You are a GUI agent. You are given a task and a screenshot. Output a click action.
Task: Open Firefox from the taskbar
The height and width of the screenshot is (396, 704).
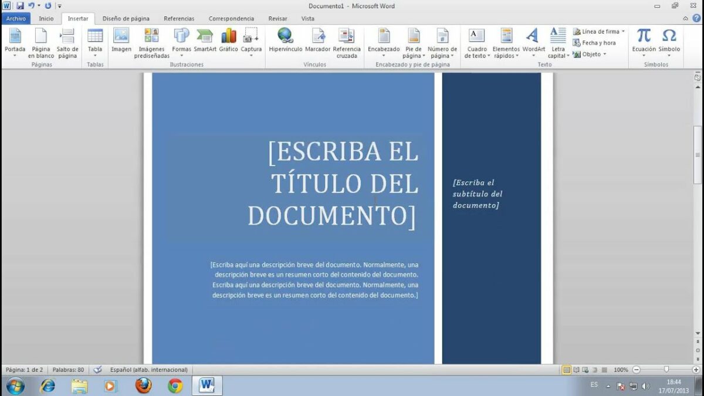143,385
